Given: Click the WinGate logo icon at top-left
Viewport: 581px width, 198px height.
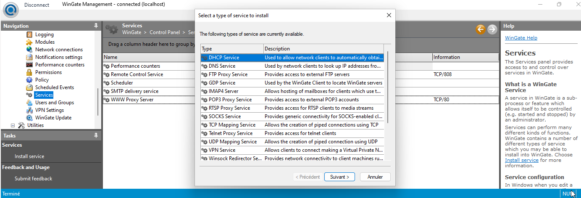Looking at the screenshot, I should 10,9.
